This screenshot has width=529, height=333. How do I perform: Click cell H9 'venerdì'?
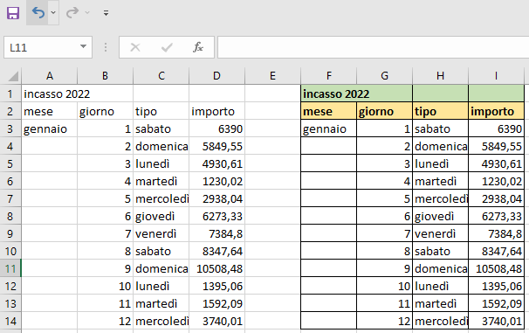pyautogui.click(x=440, y=233)
